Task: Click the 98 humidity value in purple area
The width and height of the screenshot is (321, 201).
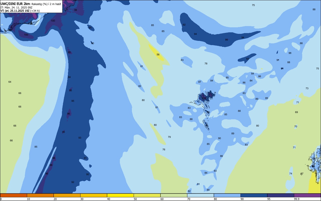Action: [75, 10]
